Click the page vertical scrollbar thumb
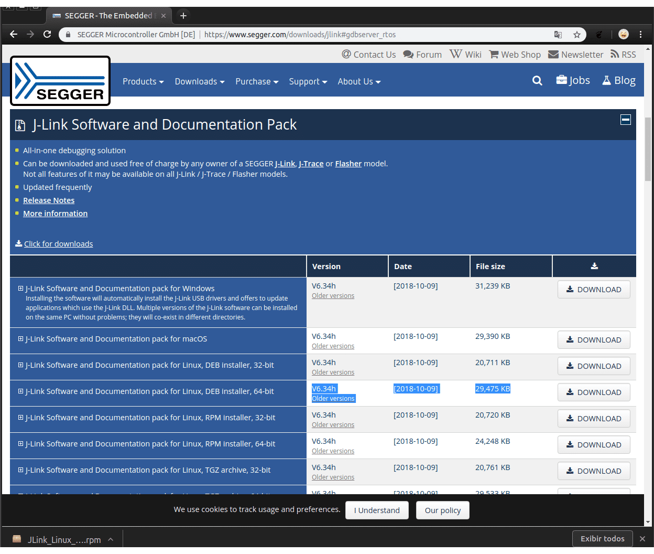Image resolution: width=654 pixels, height=554 pixels. click(x=648, y=150)
